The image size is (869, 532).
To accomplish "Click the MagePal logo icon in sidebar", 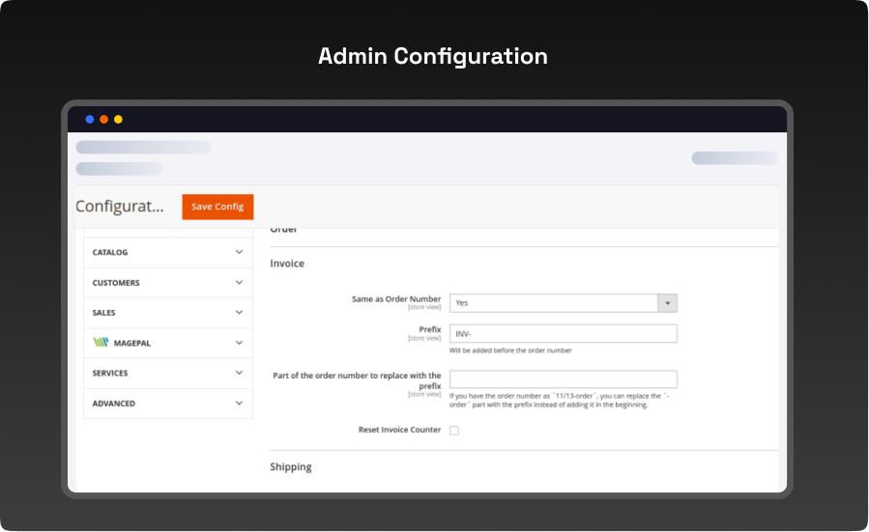I will (x=101, y=343).
